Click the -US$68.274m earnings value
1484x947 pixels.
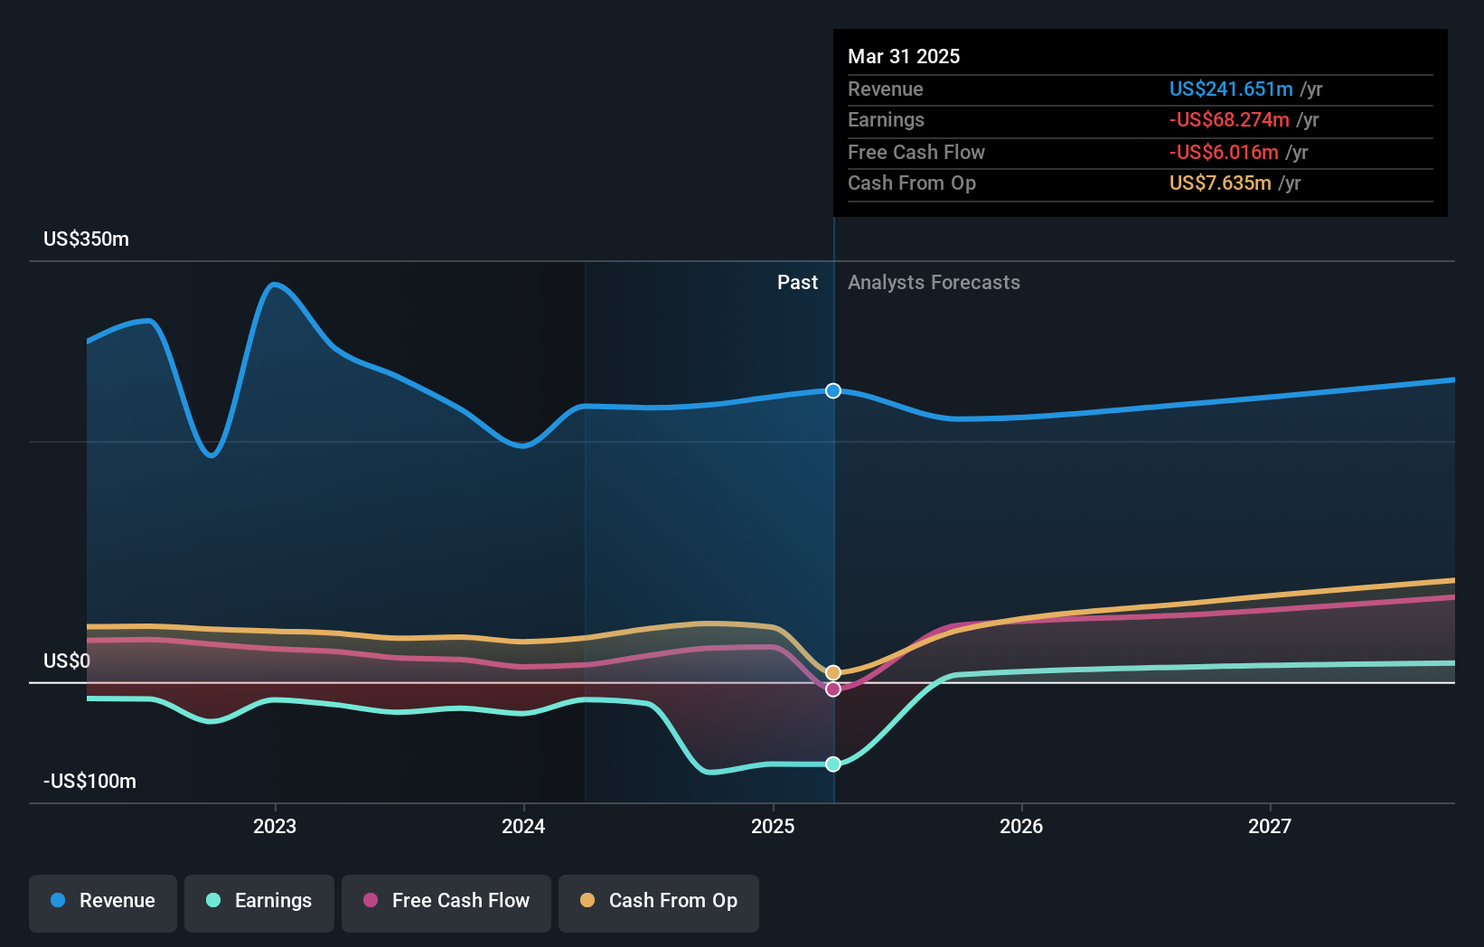coord(1229,119)
